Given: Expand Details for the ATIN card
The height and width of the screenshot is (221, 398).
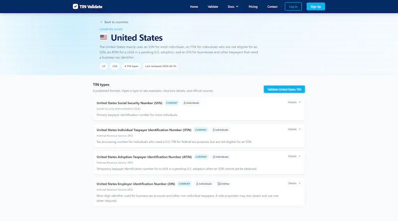Looking at the screenshot, I should point(294,156).
